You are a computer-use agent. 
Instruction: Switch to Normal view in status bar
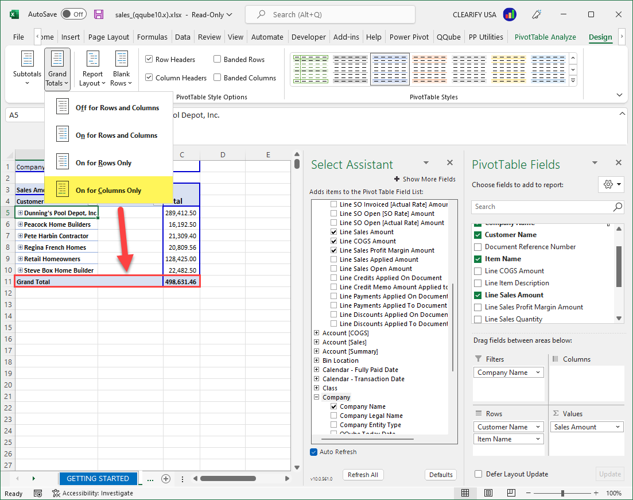coord(465,493)
